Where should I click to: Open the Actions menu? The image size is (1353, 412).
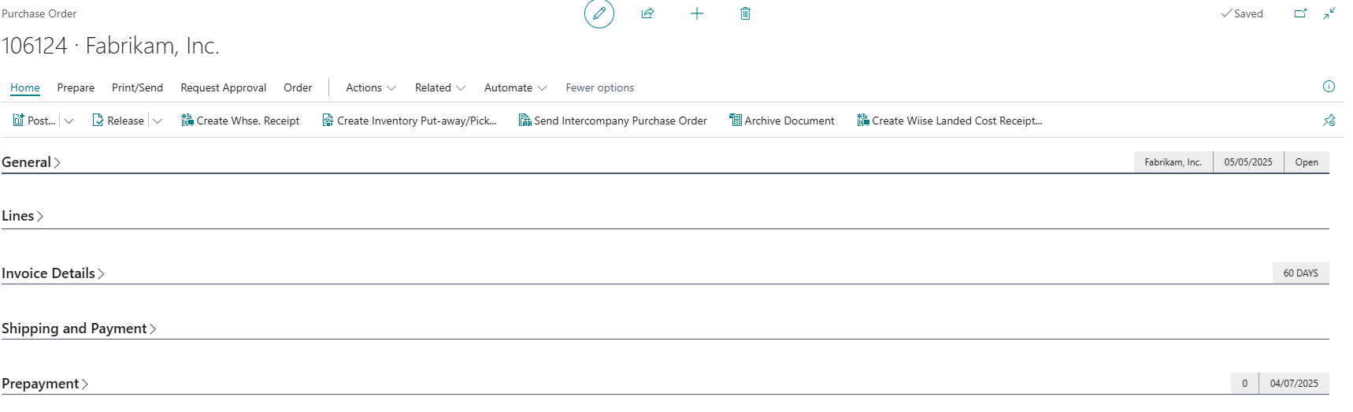(370, 87)
